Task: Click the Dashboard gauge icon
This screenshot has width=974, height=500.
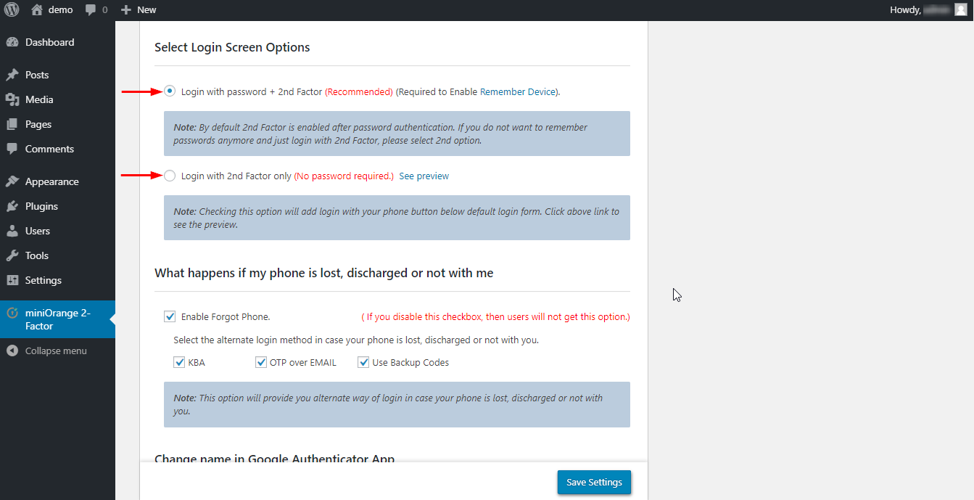Action: click(x=12, y=42)
